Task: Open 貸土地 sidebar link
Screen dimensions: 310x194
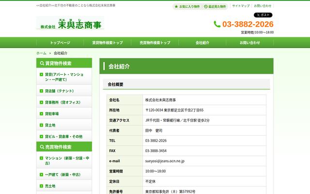Action: tap(64, 125)
